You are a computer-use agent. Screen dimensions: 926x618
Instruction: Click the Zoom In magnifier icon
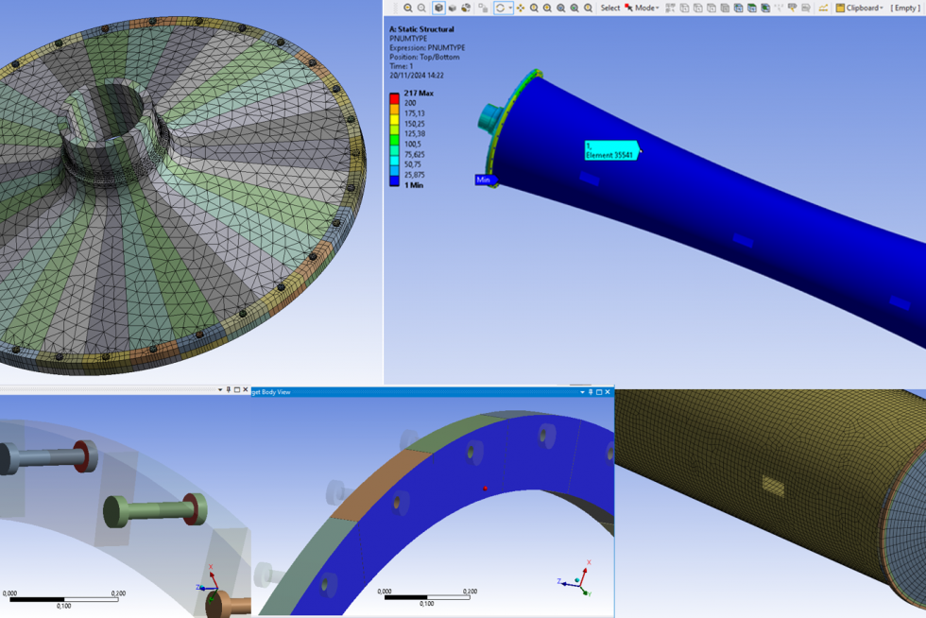407,8
